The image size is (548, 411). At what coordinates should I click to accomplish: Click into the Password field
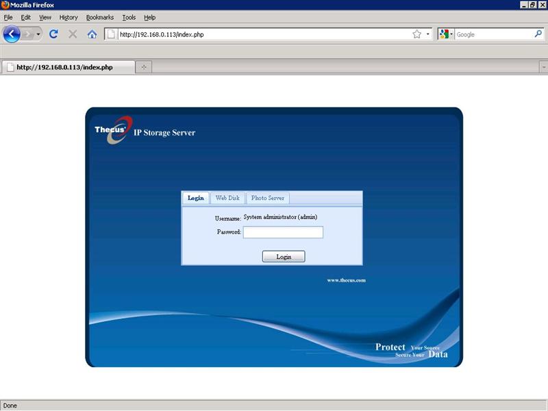283,232
